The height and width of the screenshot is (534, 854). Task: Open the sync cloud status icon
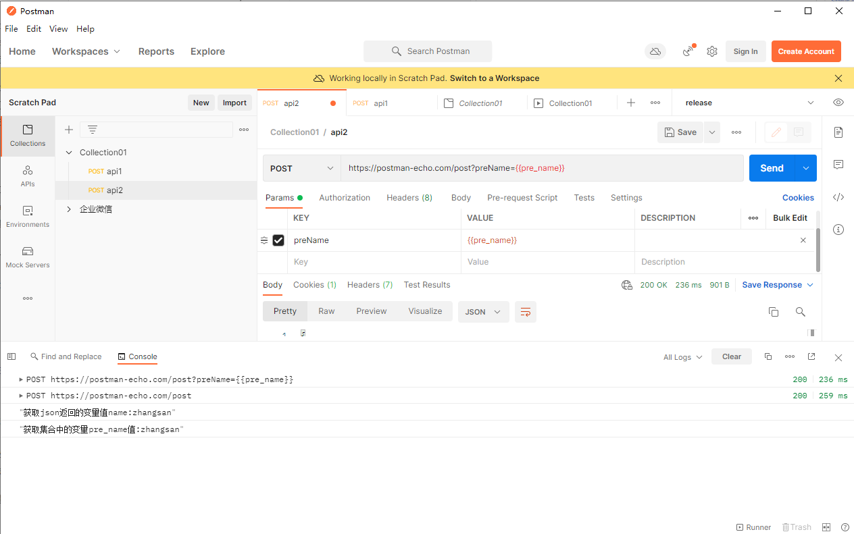point(655,51)
